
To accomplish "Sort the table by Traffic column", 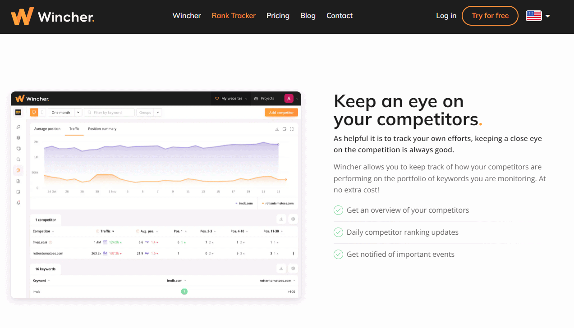I will tap(107, 231).
